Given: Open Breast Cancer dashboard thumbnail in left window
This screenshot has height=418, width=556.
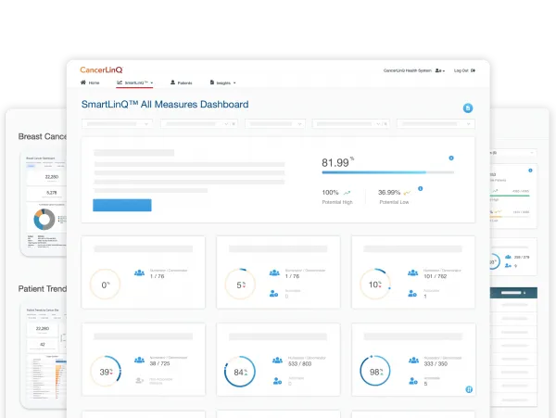Looking at the screenshot, I should (x=44, y=203).
